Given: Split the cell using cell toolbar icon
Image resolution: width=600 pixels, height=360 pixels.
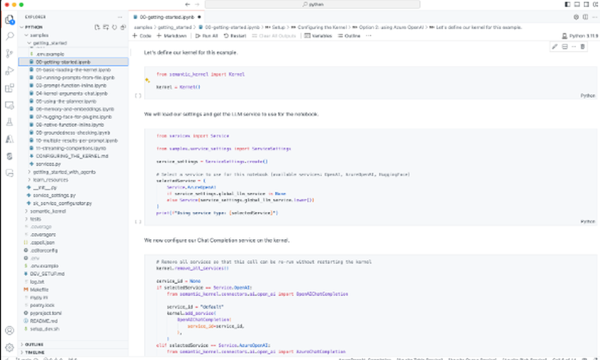Looking at the screenshot, I should pos(565,47).
